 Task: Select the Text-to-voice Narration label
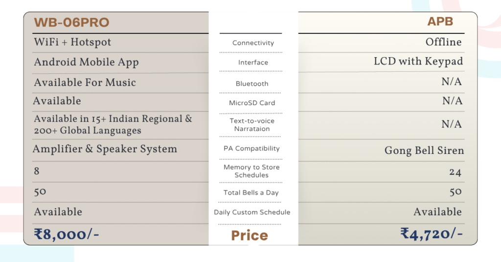pyautogui.click(x=252, y=125)
